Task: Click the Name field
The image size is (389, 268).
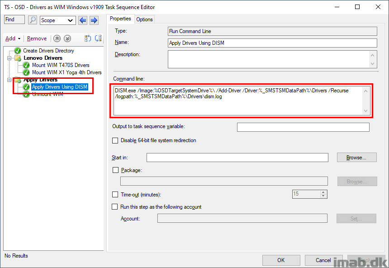Action: 272,43
